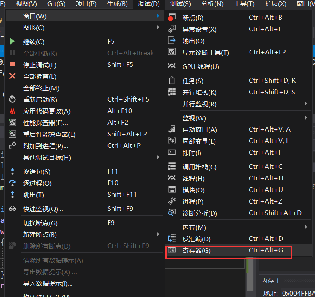The height and width of the screenshot is (297, 315).
Task: Expand the 其他调试目标(H) submenu arrow
Action: point(158,157)
